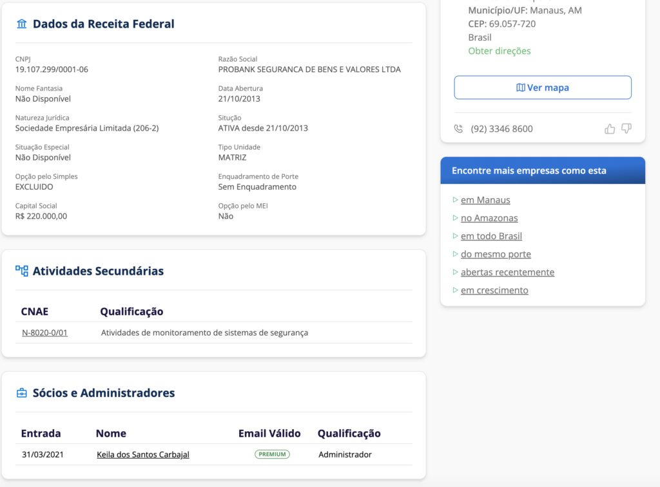Open the em Manaus companies link
Image resolution: width=660 pixels, height=487 pixels.
click(x=485, y=200)
